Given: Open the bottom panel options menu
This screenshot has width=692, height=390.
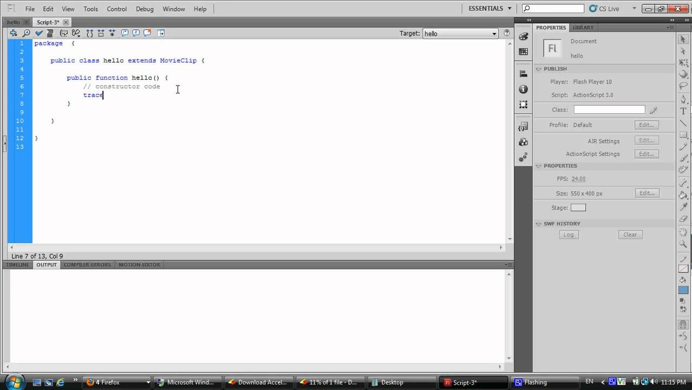Looking at the screenshot, I should 508,265.
